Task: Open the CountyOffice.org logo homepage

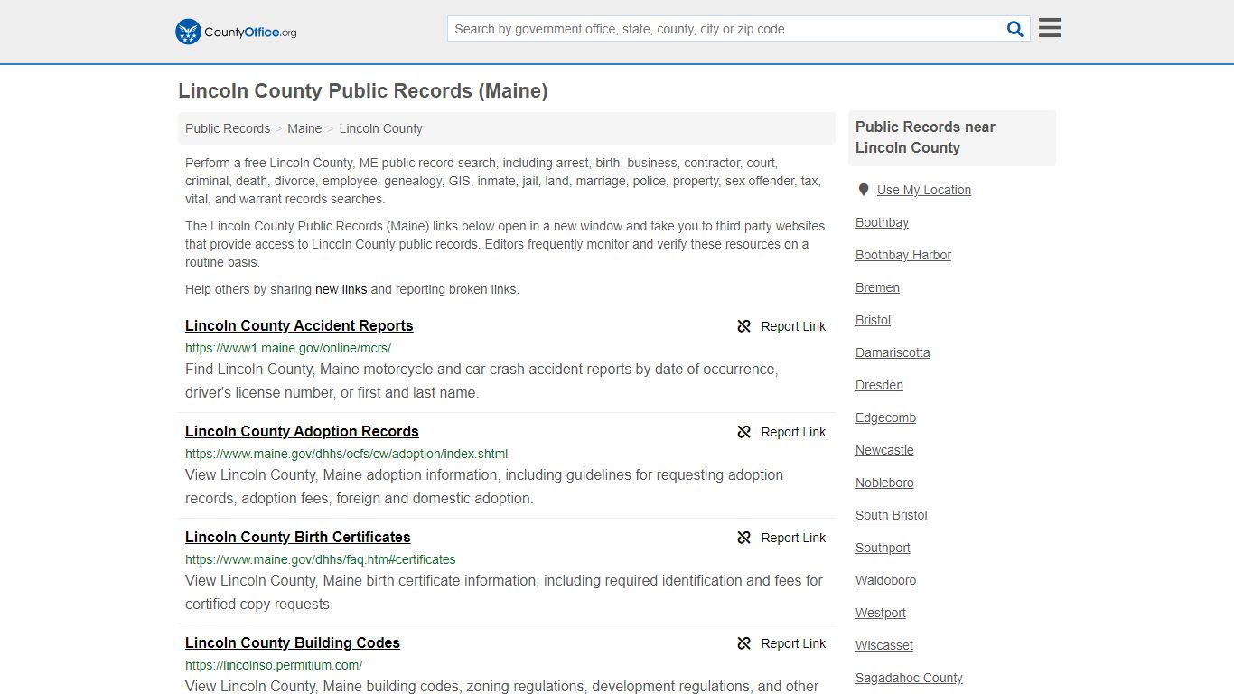Action: tap(236, 32)
